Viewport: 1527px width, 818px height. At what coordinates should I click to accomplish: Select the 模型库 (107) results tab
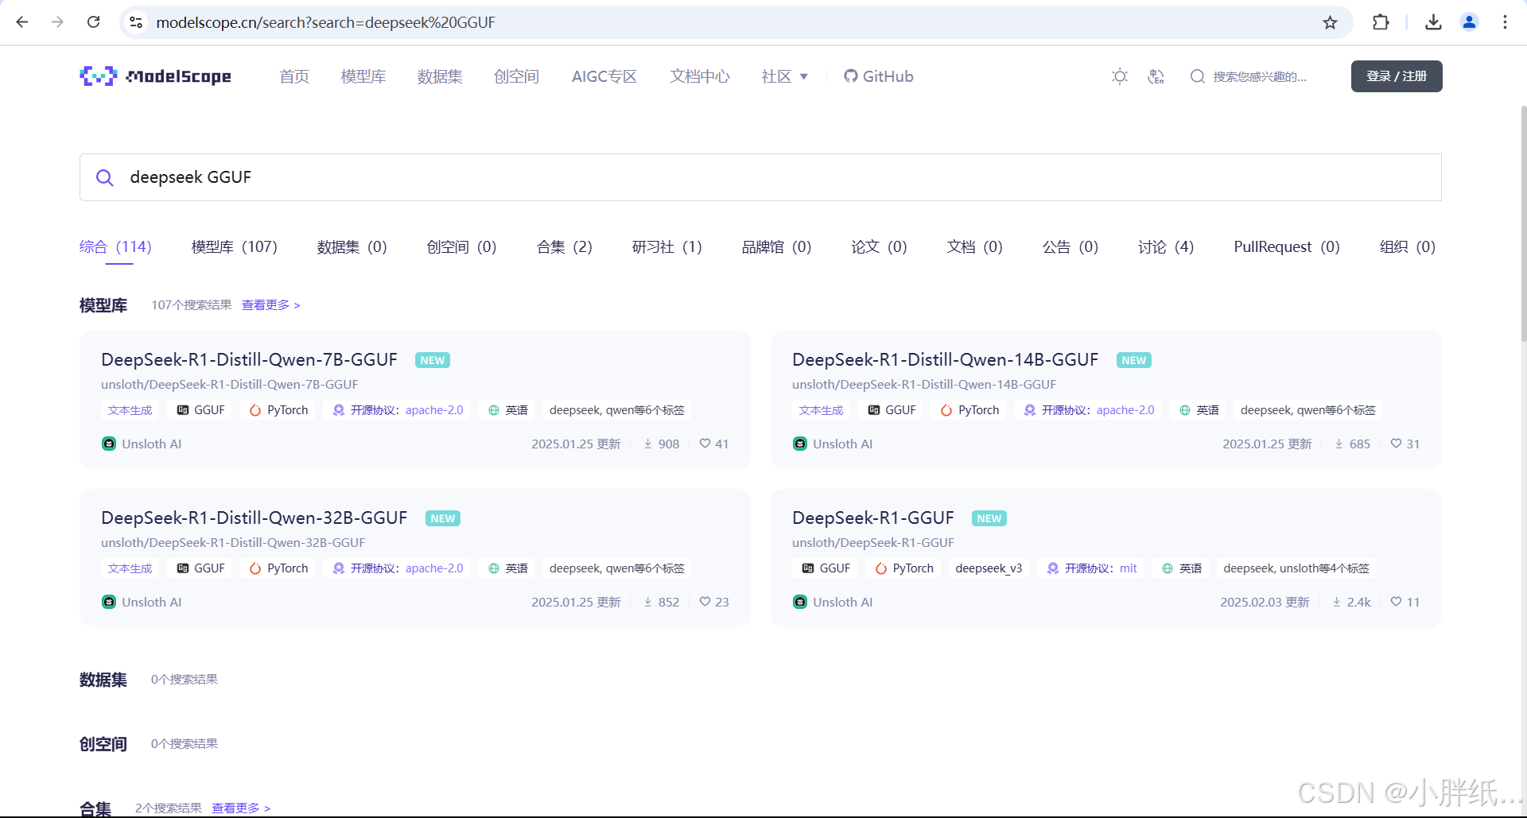pos(235,247)
